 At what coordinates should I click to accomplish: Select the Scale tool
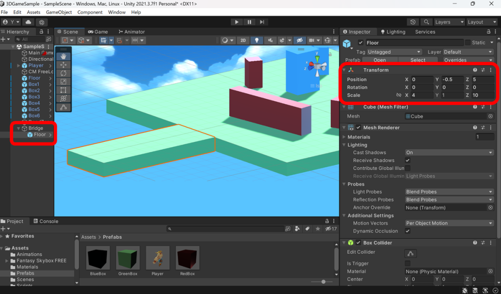pos(64,80)
